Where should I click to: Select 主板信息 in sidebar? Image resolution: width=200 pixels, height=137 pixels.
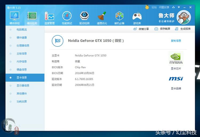pyautogui.click(x=25, y=54)
